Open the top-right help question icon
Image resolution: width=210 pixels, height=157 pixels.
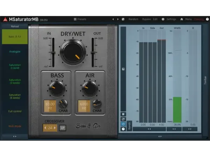(x=207, y=19)
